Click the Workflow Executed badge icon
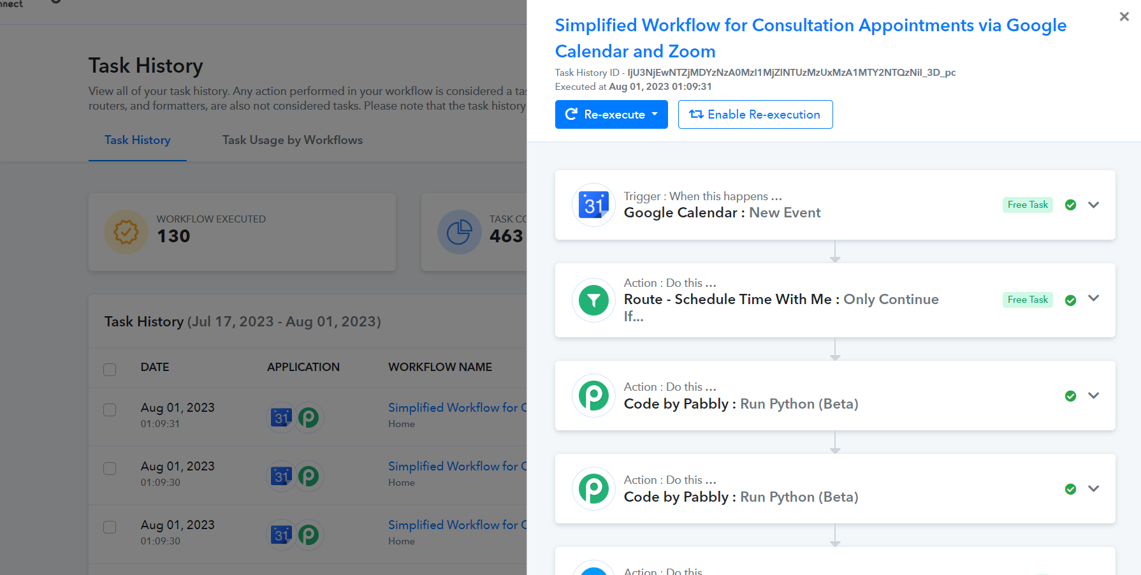The image size is (1141, 575). tap(126, 232)
